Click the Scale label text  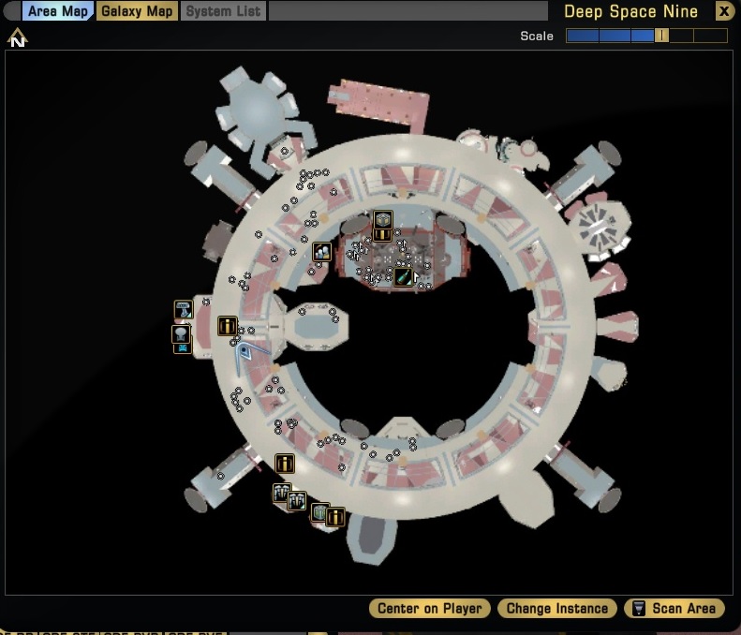537,36
